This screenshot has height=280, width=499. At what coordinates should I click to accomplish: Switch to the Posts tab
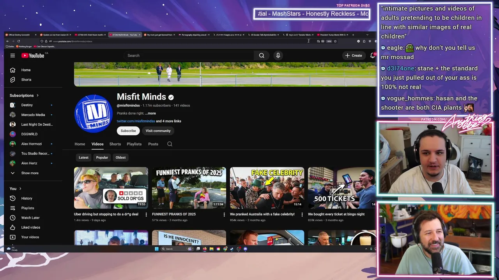(x=153, y=144)
